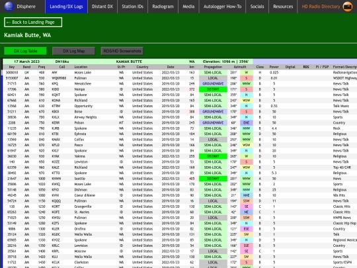This screenshot has height=268, width=357.
Task: Click the Nampa location cell
Action: click(x=79, y=89)
